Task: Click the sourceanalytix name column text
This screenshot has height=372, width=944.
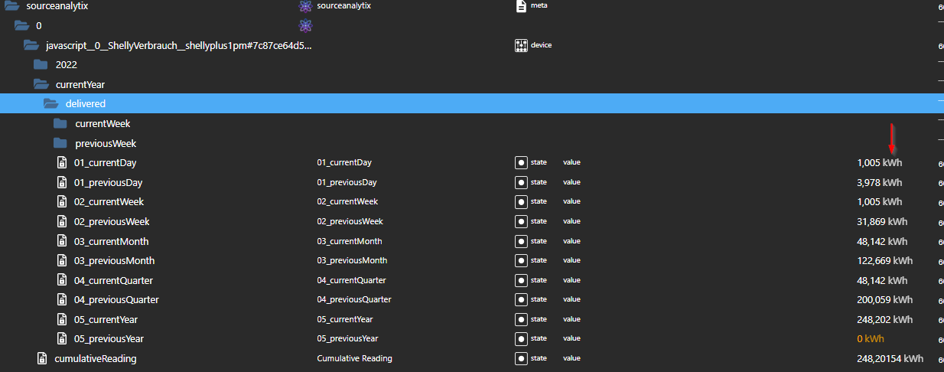Action: pos(343,5)
